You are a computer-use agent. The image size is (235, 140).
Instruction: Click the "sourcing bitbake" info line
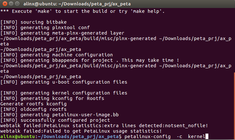tap(33, 22)
